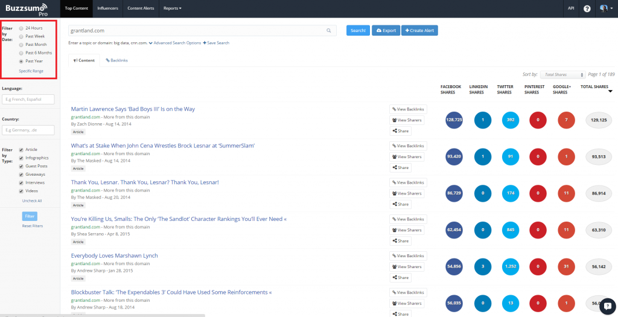
Task: Click Twitter shares circle showing 174
Action: (511, 193)
